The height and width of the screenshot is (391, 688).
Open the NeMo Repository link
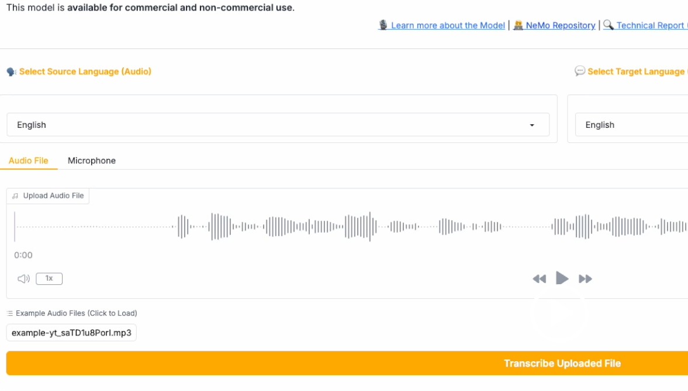(x=560, y=25)
